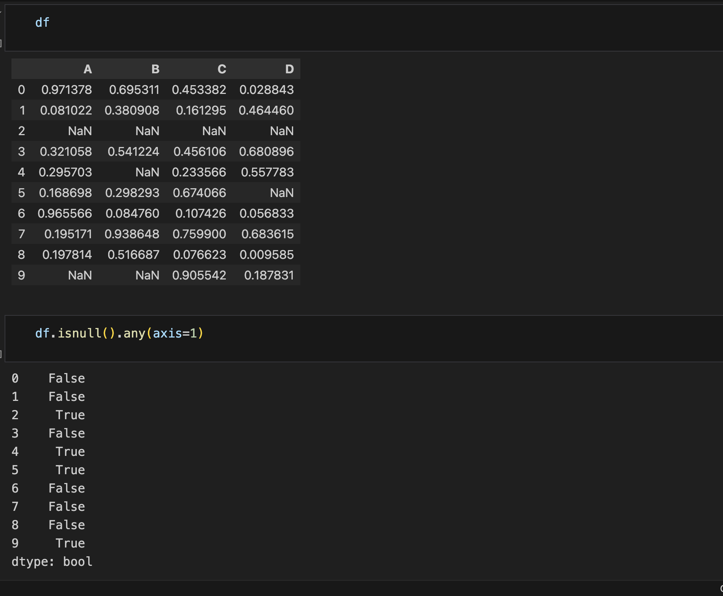Click cell value 0.197814
The image size is (723, 596).
(67, 255)
